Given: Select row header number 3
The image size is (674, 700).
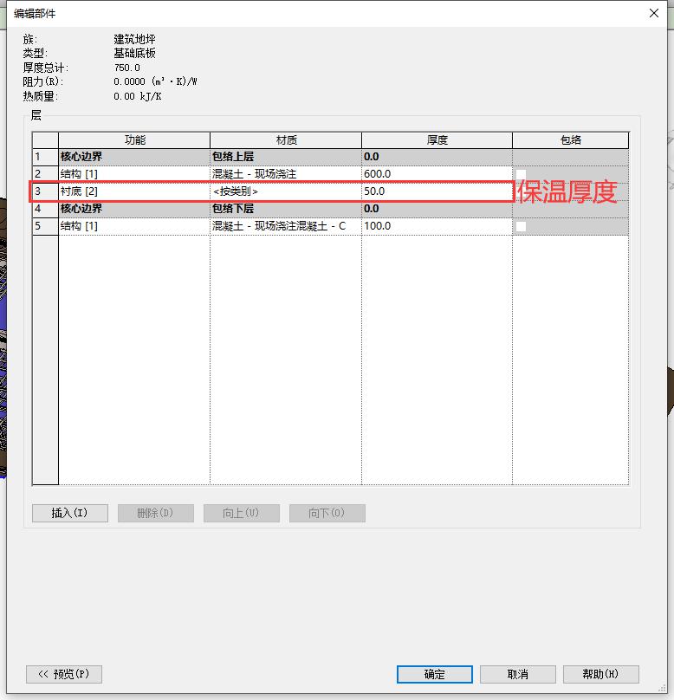Looking at the screenshot, I should [x=45, y=191].
